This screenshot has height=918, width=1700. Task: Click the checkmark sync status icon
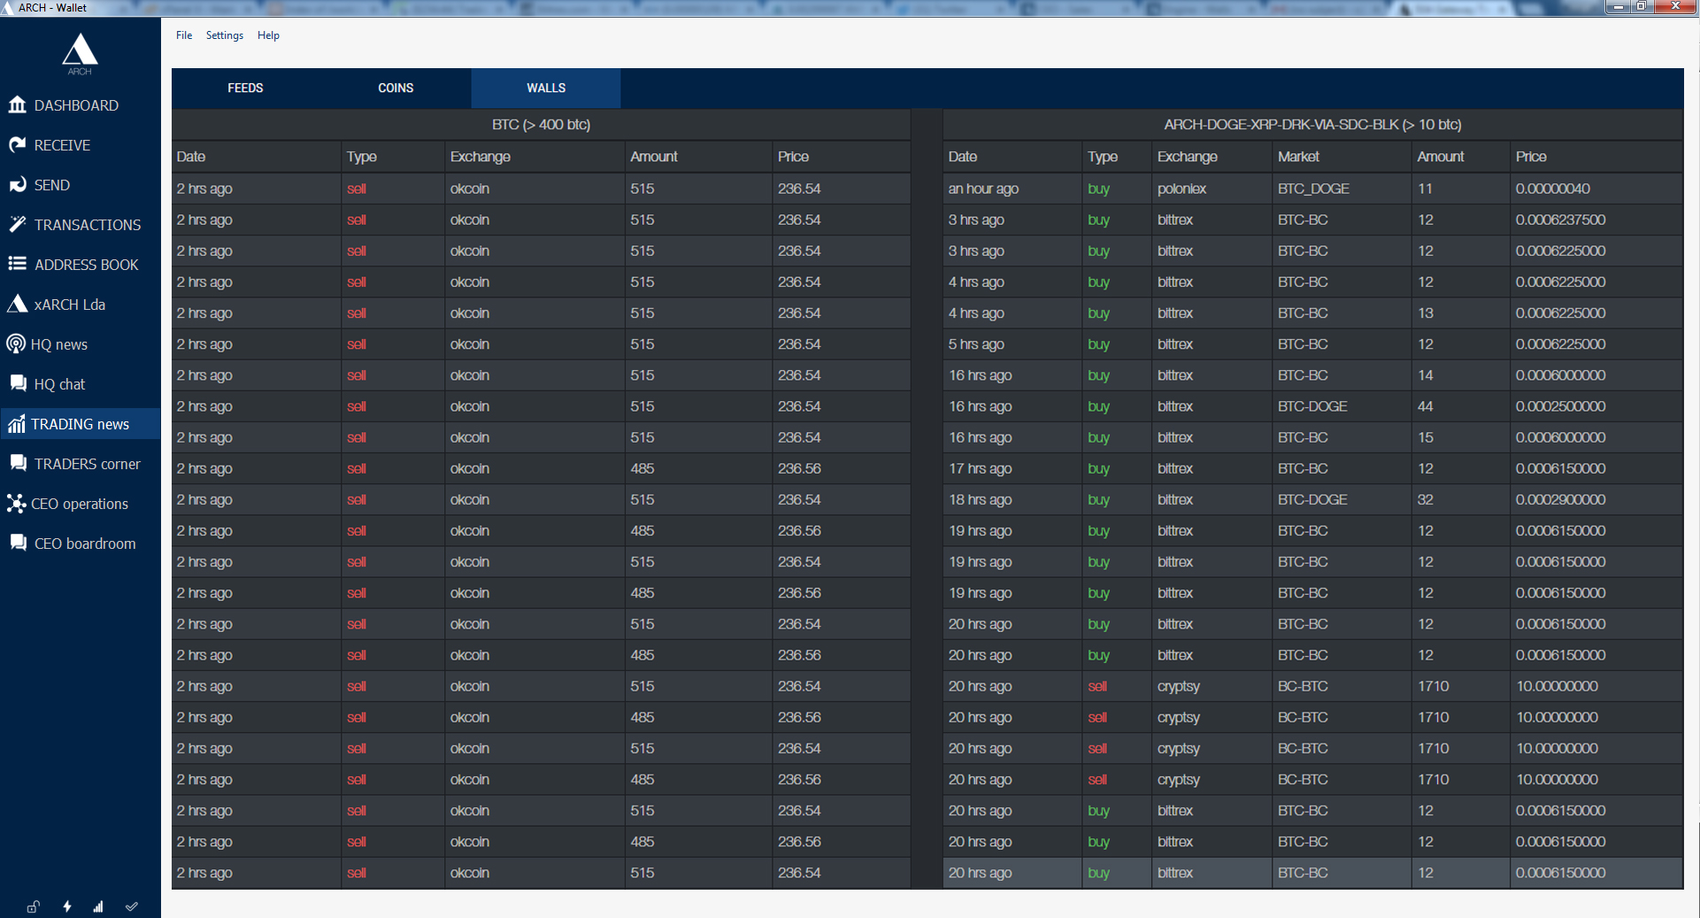point(131,906)
